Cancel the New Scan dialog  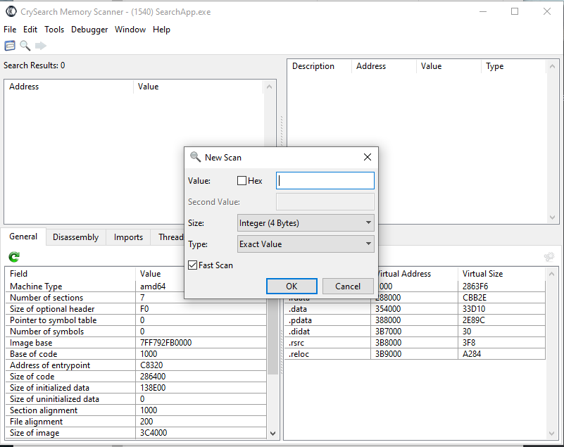(x=348, y=287)
